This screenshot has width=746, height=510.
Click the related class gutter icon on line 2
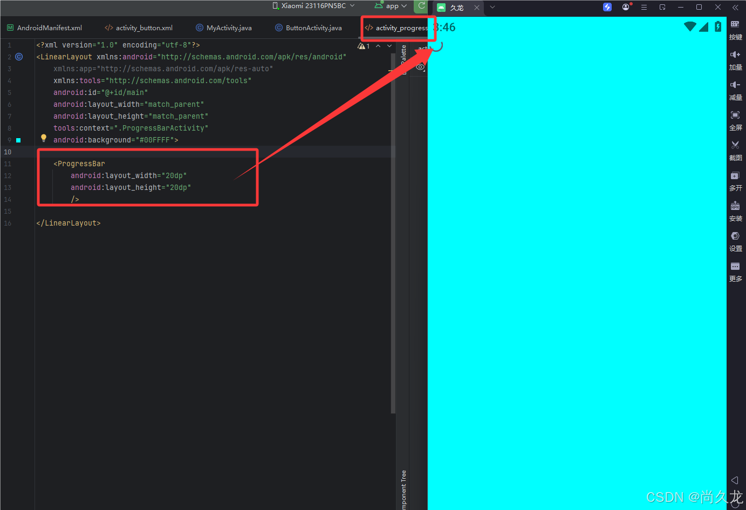(x=19, y=57)
